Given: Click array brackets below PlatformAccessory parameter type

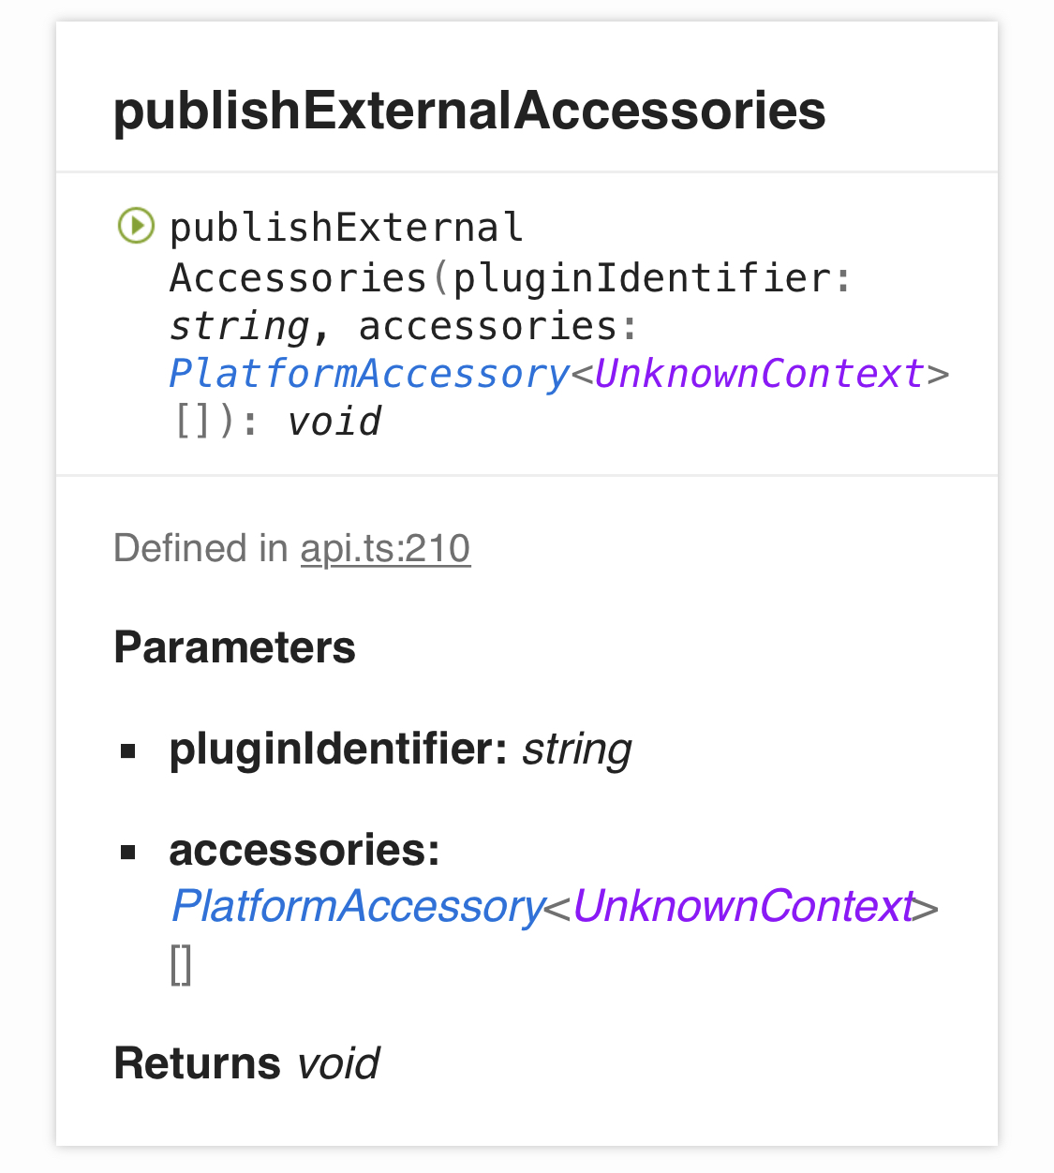Looking at the screenshot, I should point(182,965).
